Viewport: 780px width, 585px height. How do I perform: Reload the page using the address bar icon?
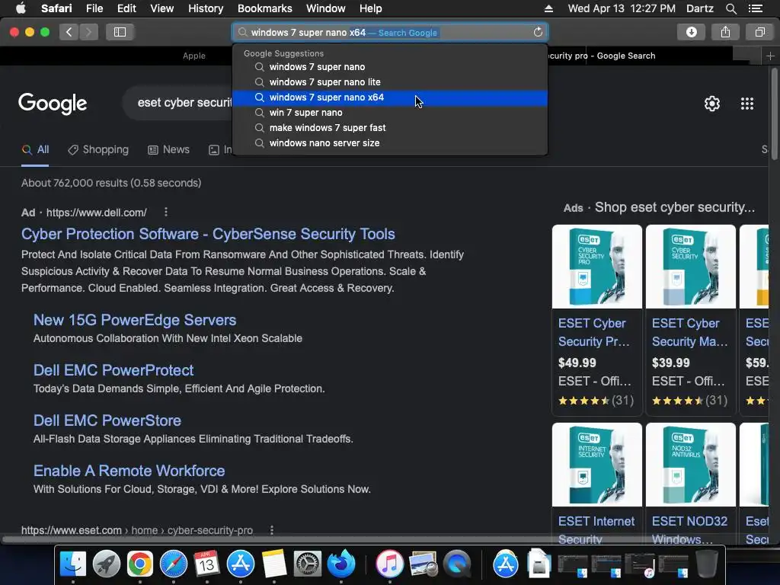pyautogui.click(x=538, y=32)
